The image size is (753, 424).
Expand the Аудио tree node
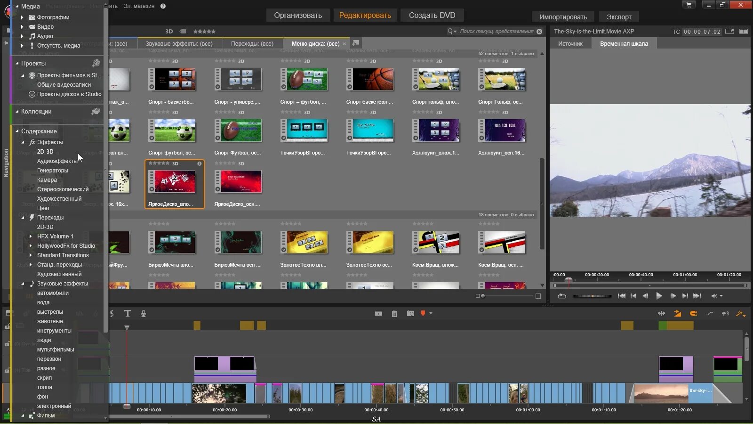pyautogui.click(x=22, y=36)
